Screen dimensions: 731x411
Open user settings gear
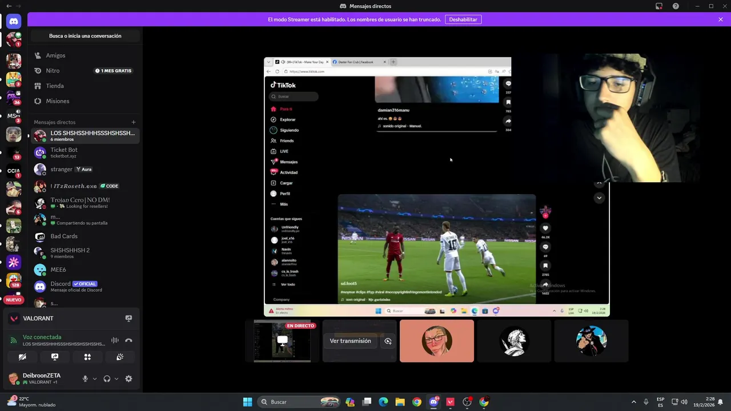[x=128, y=378]
